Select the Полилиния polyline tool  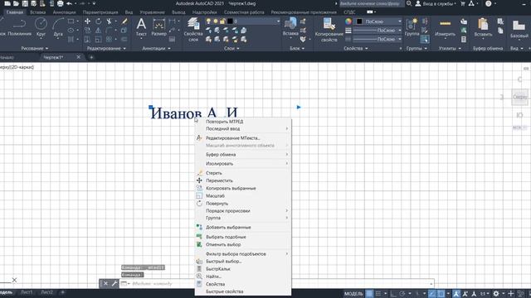tap(19, 26)
